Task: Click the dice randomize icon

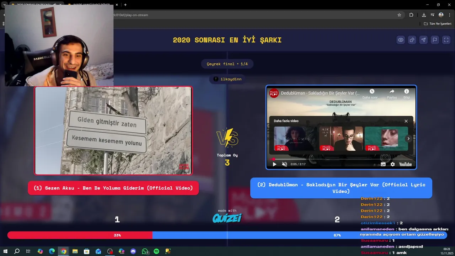Action: 412,40
